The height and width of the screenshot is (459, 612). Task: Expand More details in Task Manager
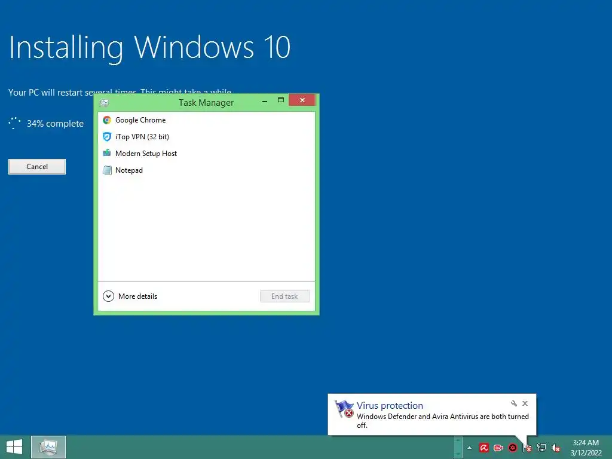click(130, 296)
